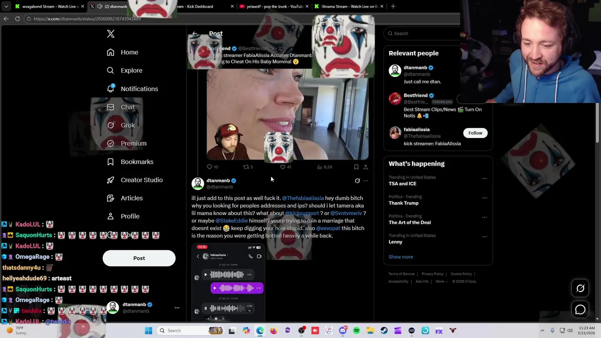Open the Grok floating button

(x=580, y=289)
